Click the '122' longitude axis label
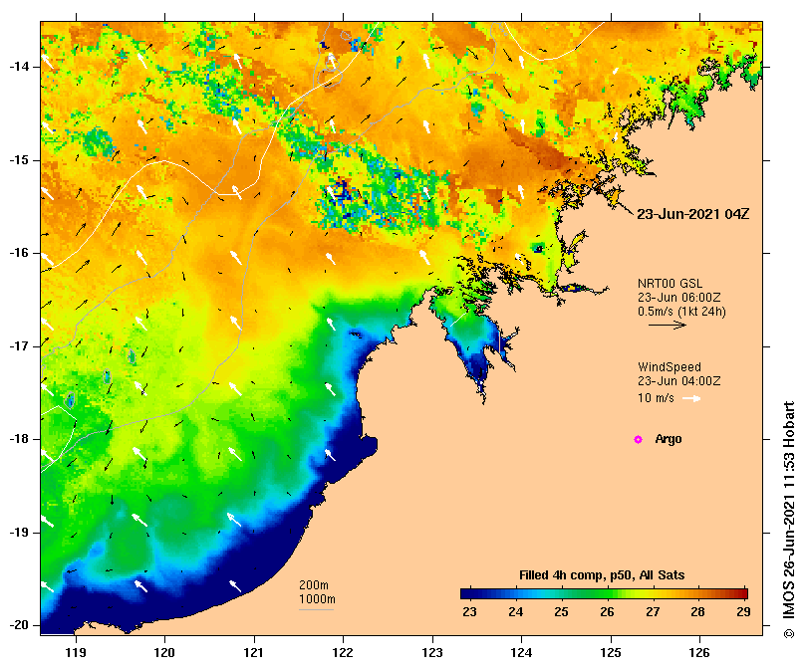 343,653
